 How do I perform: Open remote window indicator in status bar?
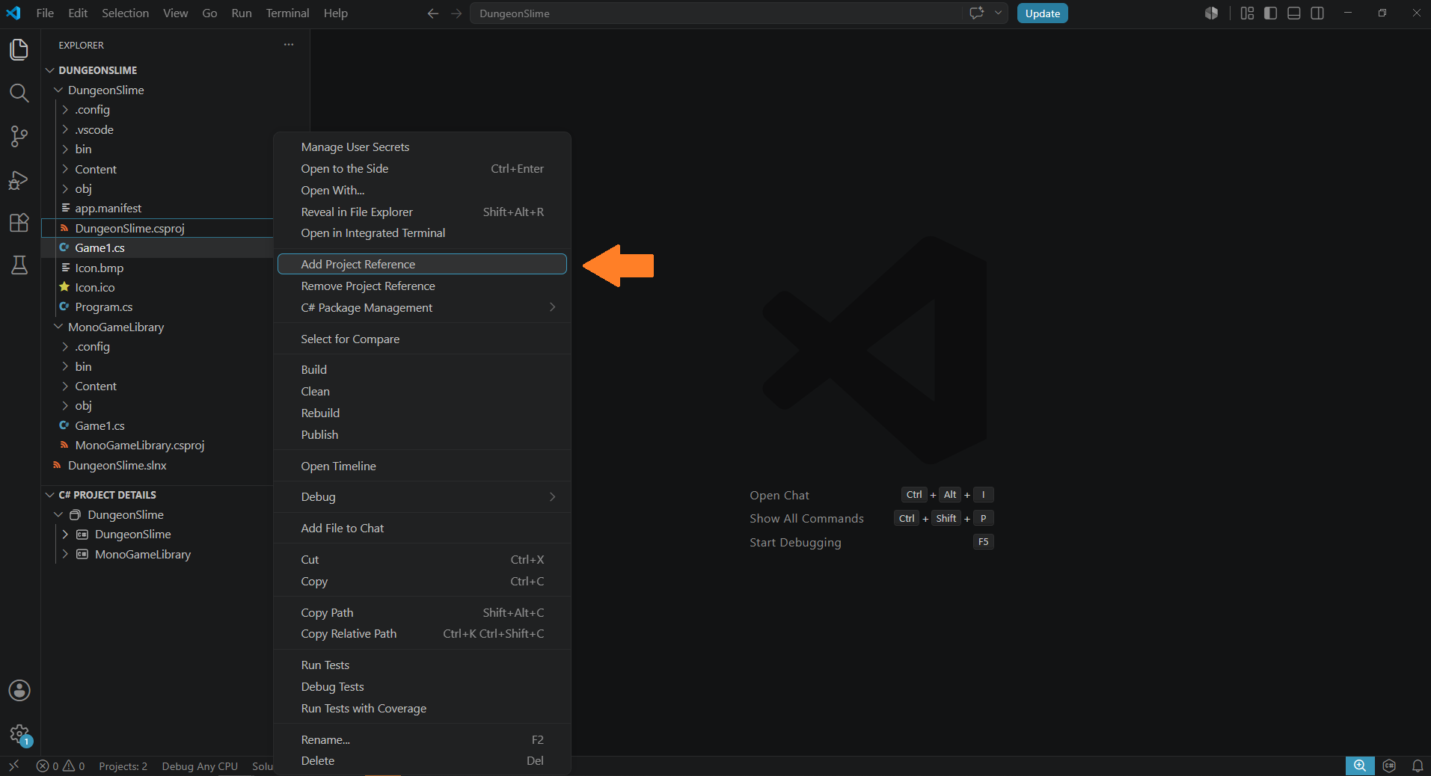click(13, 766)
